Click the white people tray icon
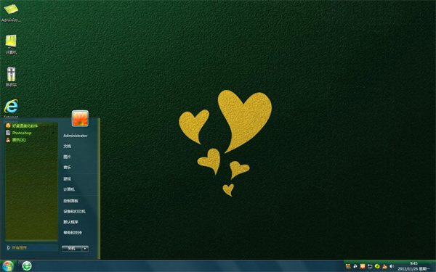 pyautogui.click(x=355, y=266)
